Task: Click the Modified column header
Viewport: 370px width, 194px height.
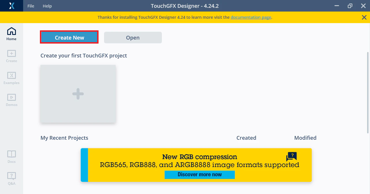Action: [x=305, y=138]
